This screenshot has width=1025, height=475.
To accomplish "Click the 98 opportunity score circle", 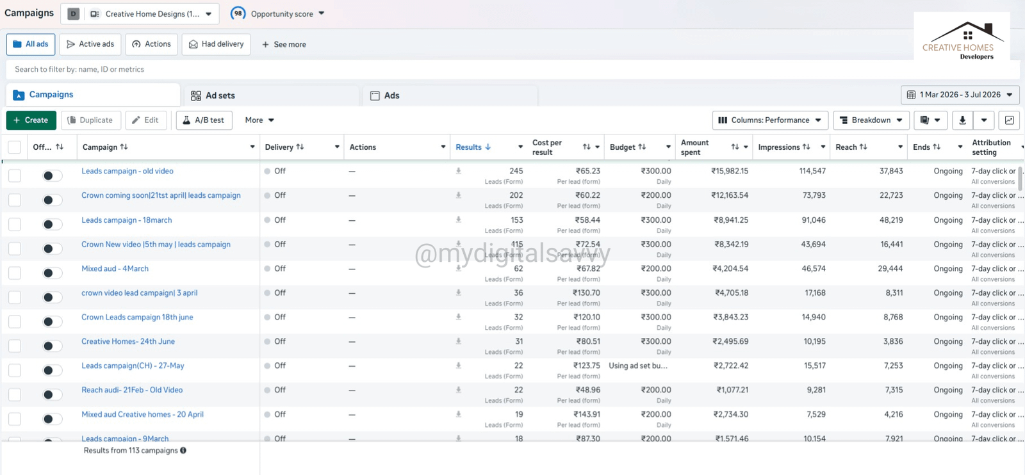I will [238, 13].
